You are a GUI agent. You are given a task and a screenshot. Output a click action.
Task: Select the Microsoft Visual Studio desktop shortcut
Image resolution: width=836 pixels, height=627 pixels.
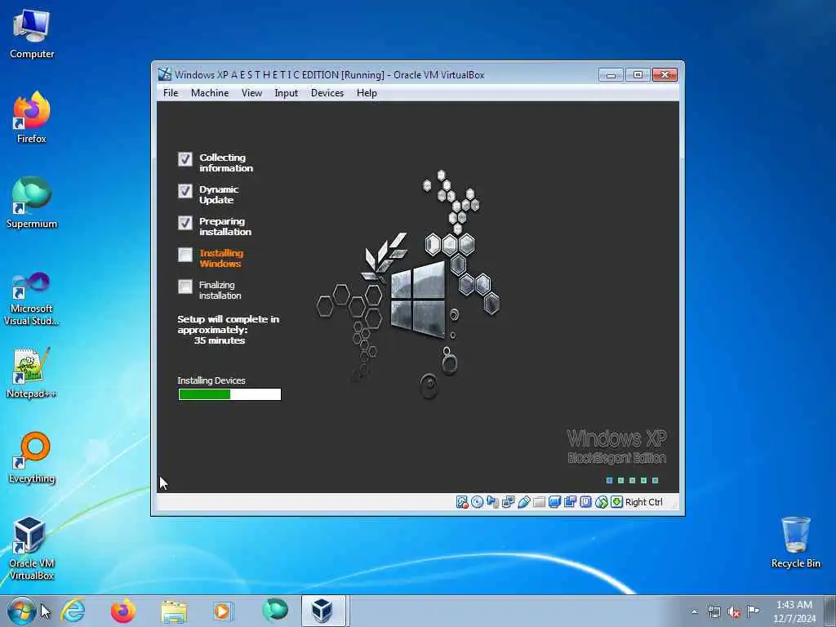[32, 299]
